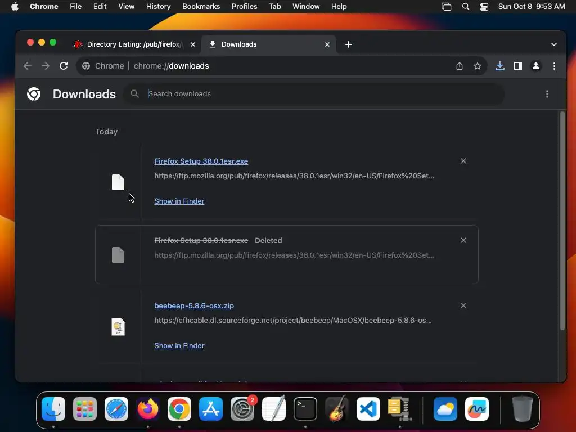Image resolution: width=576 pixels, height=432 pixels.
Task: Click the search magnifier in Downloads
Action: [x=135, y=94]
